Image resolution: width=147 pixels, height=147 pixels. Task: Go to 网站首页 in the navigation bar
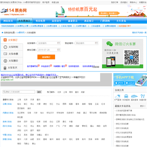[8, 21]
